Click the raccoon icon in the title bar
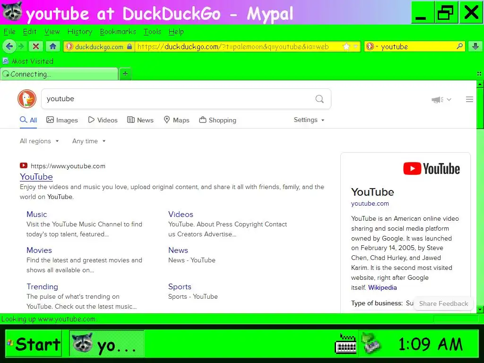The height and width of the screenshot is (363, 484). [x=12, y=11]
